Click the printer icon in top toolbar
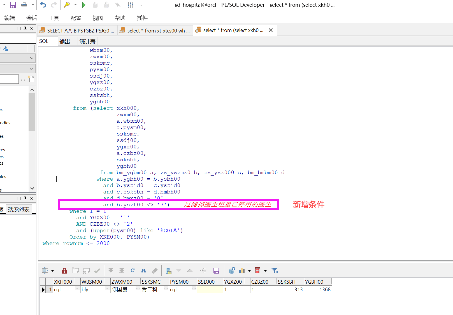 coord(24,5)
